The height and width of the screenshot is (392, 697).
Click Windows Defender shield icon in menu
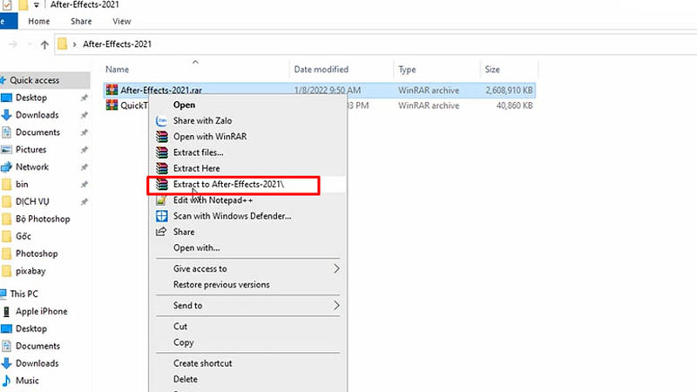click(161, 216)
